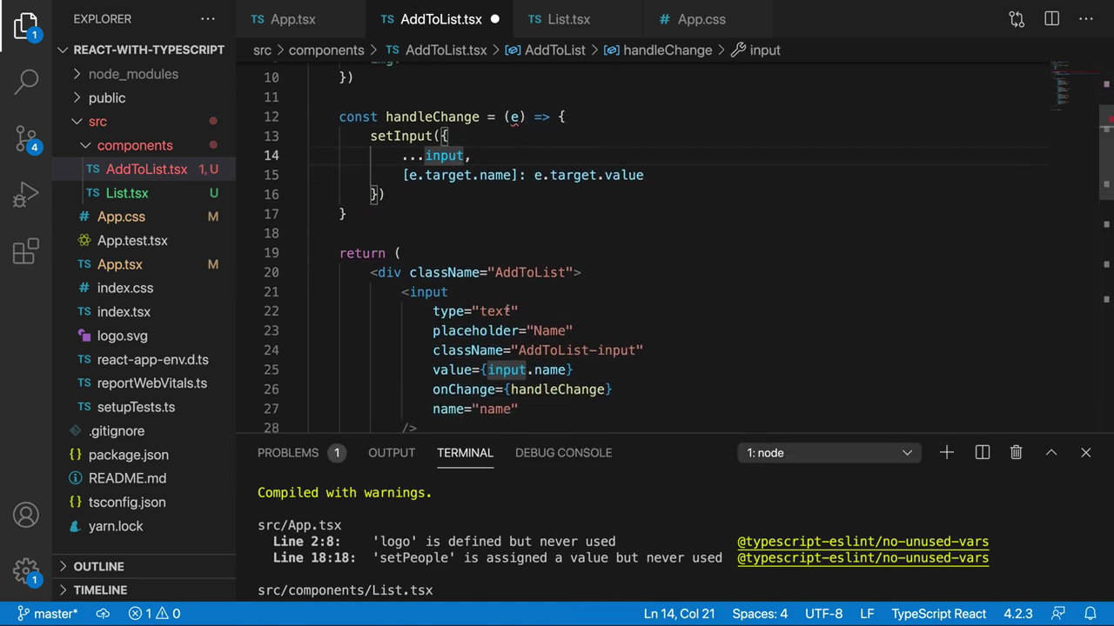Open the Accounts menu icon
Screen dimensions: 1114x626
tap(26, 515)
